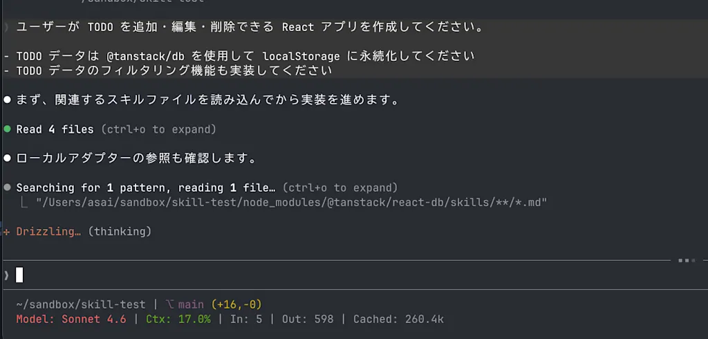Click the white bullet before まず、関連するスキル
Screen dimensions: 708x339
pyautogui.click(x=7, y=100)
